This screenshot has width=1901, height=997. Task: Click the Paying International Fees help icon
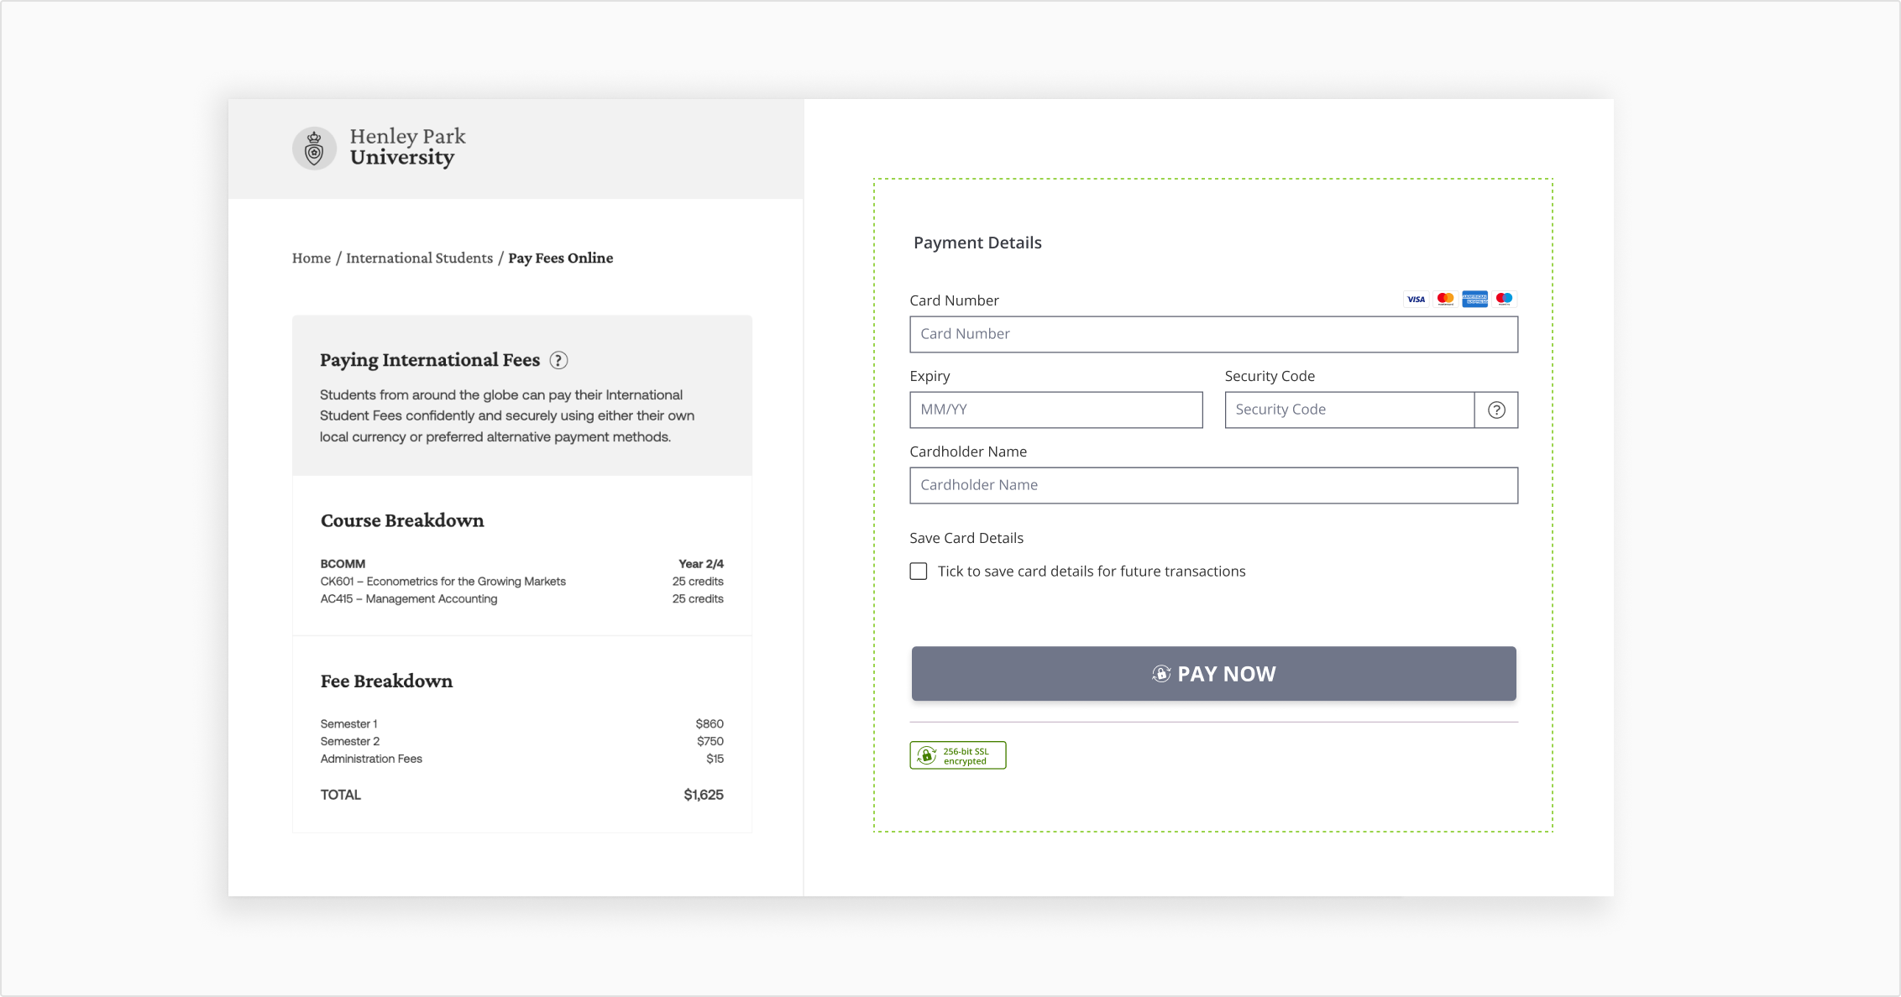click(x=558, y=360)
